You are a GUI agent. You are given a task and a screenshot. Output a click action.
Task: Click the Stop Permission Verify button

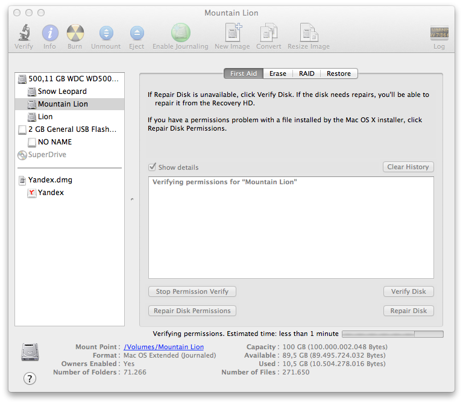tap(192, 291)
